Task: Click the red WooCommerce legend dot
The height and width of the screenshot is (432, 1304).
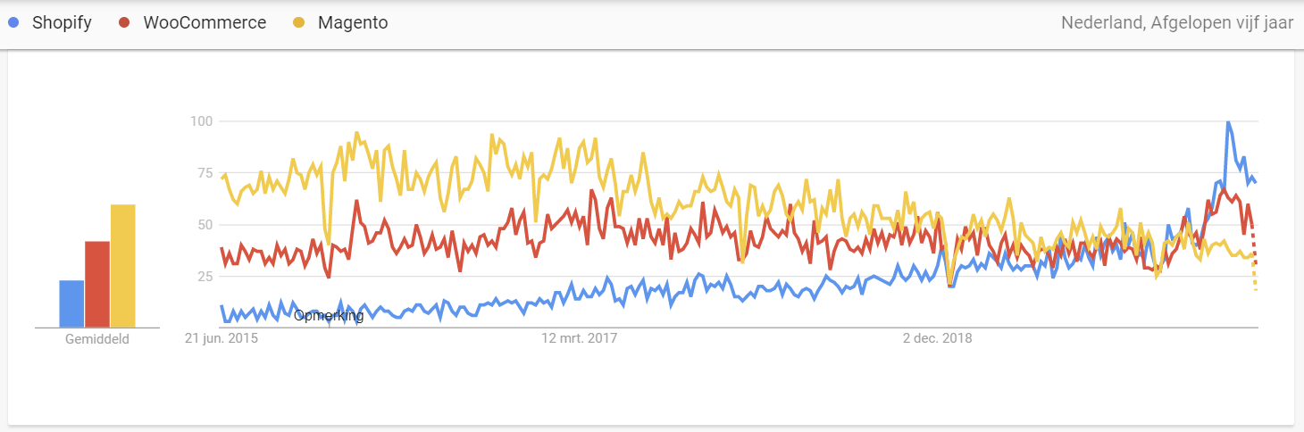Action: point(125,23)
